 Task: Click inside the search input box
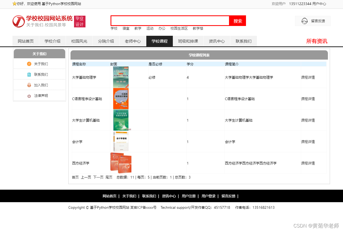click(170, 21)
